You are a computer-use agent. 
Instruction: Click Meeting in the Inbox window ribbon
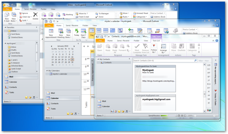pos(68,15)
